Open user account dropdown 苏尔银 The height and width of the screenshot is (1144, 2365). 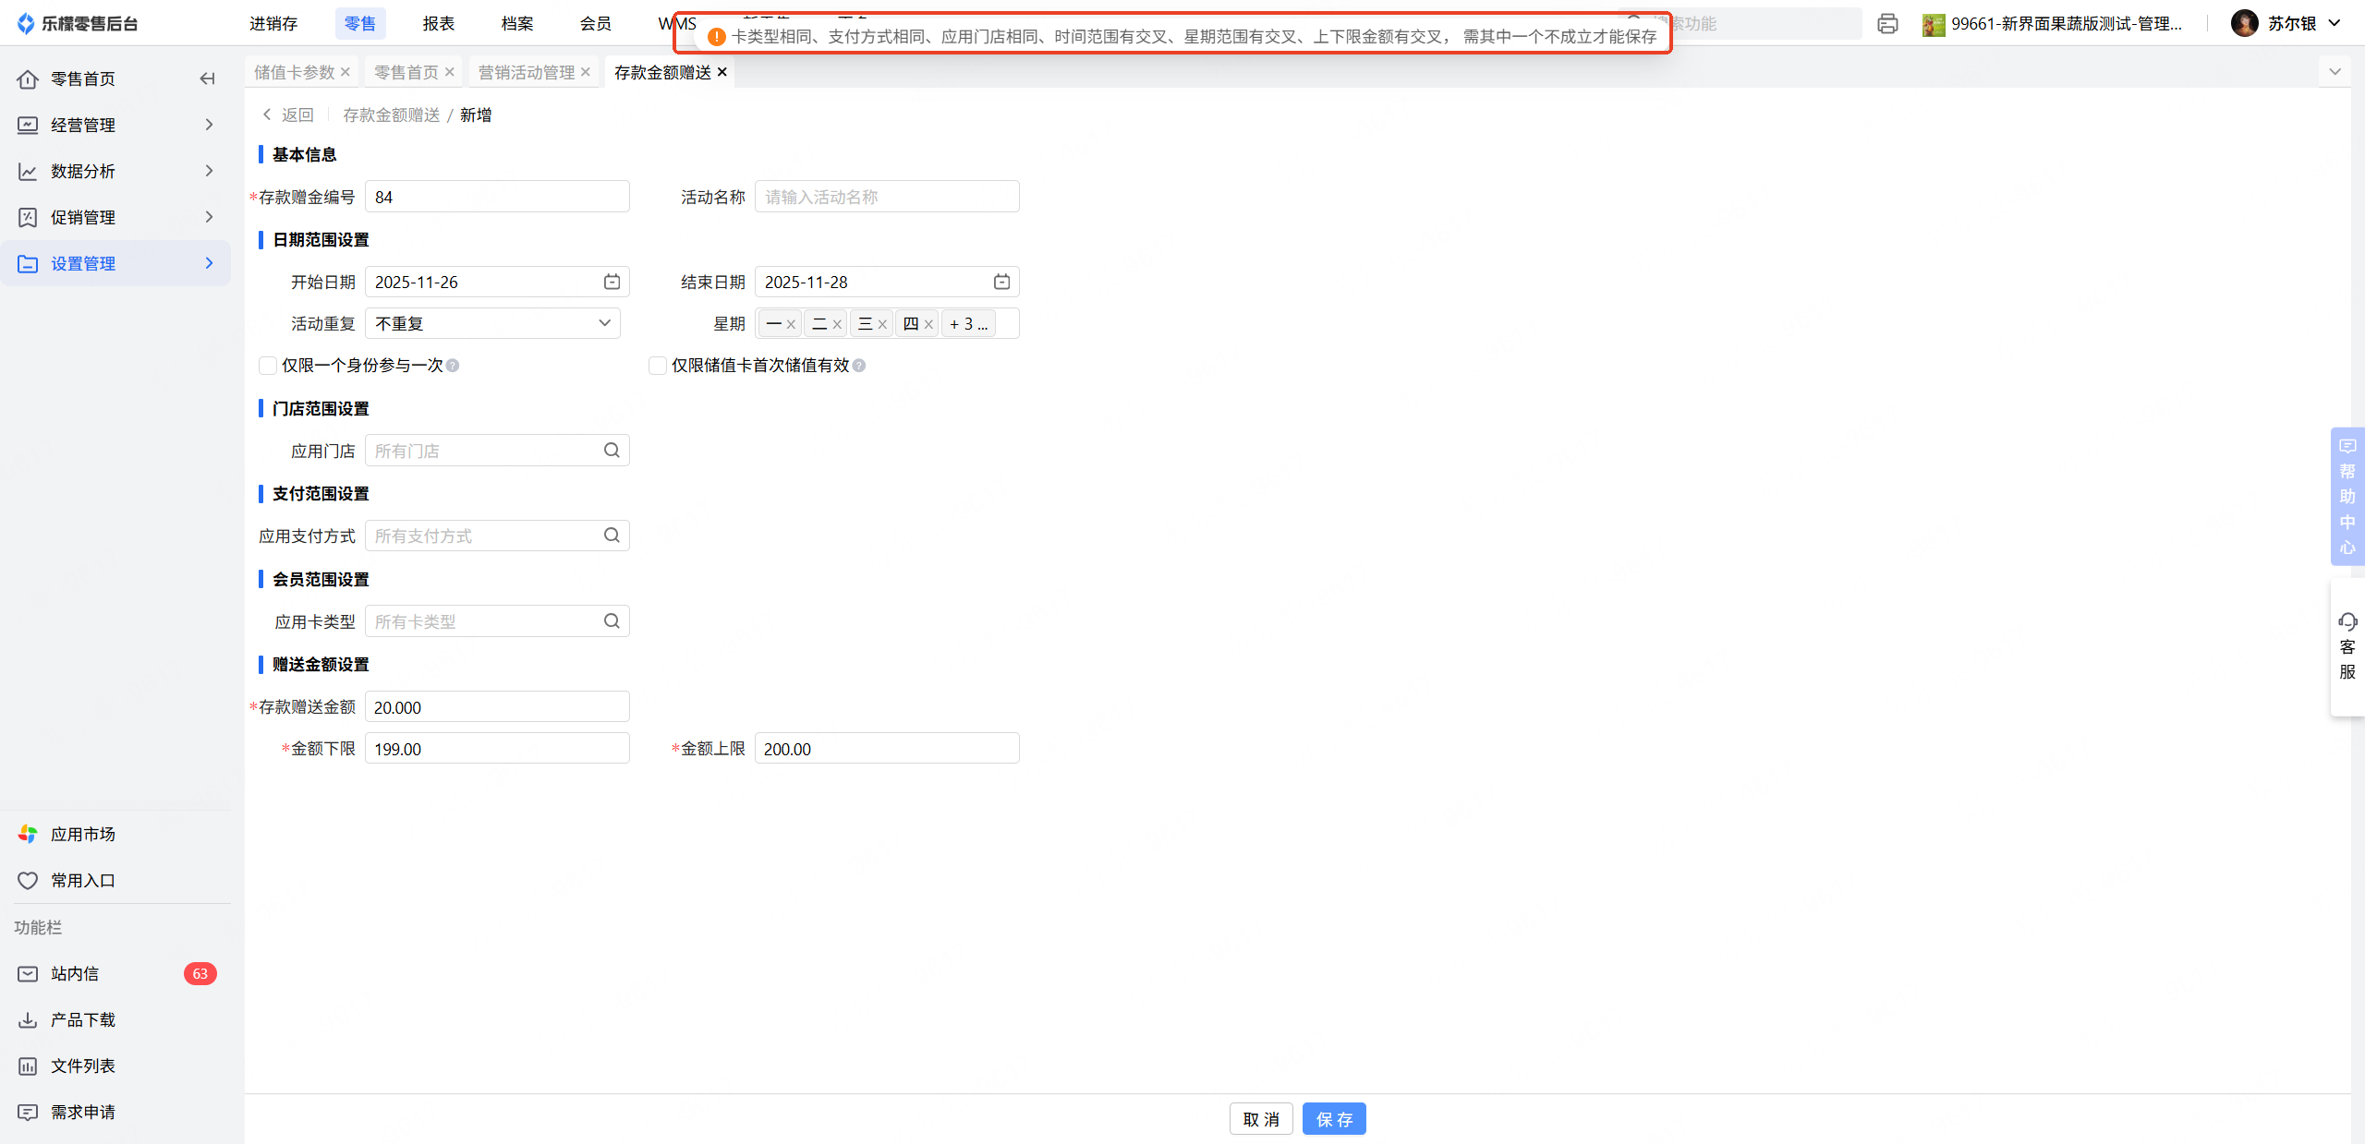pyautogui.click(x=2290, y=23)
